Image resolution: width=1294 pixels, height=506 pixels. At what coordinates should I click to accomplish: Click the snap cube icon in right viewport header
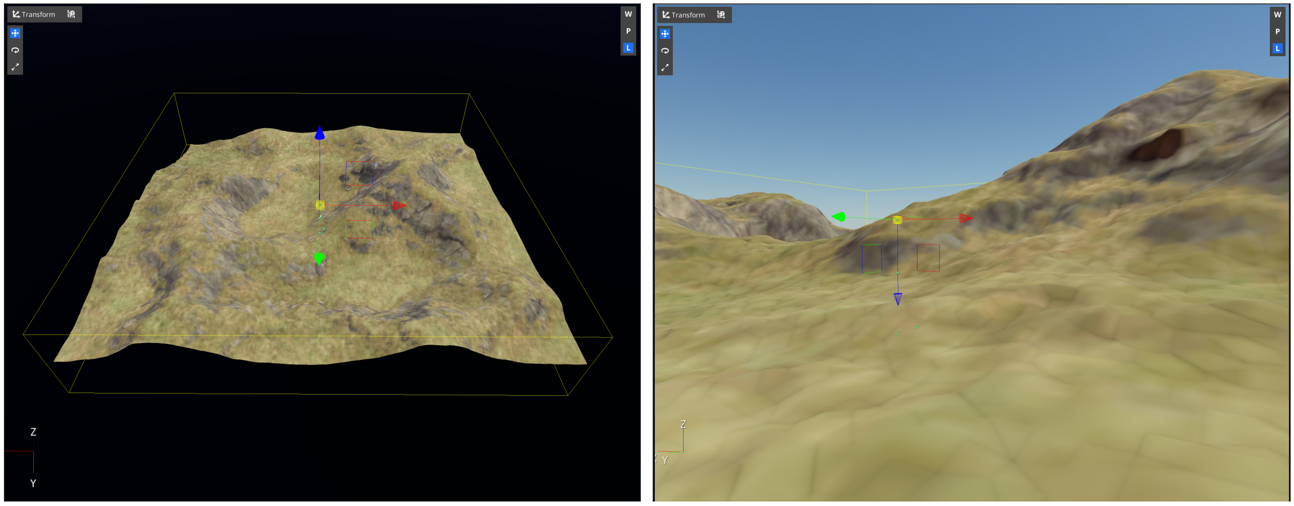coord(721,15)
